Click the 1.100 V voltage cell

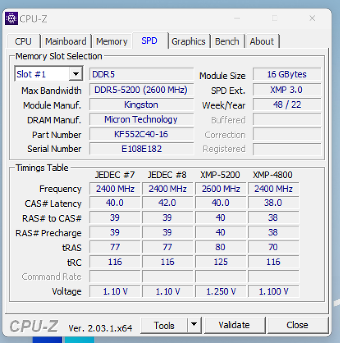coord(273,292)
